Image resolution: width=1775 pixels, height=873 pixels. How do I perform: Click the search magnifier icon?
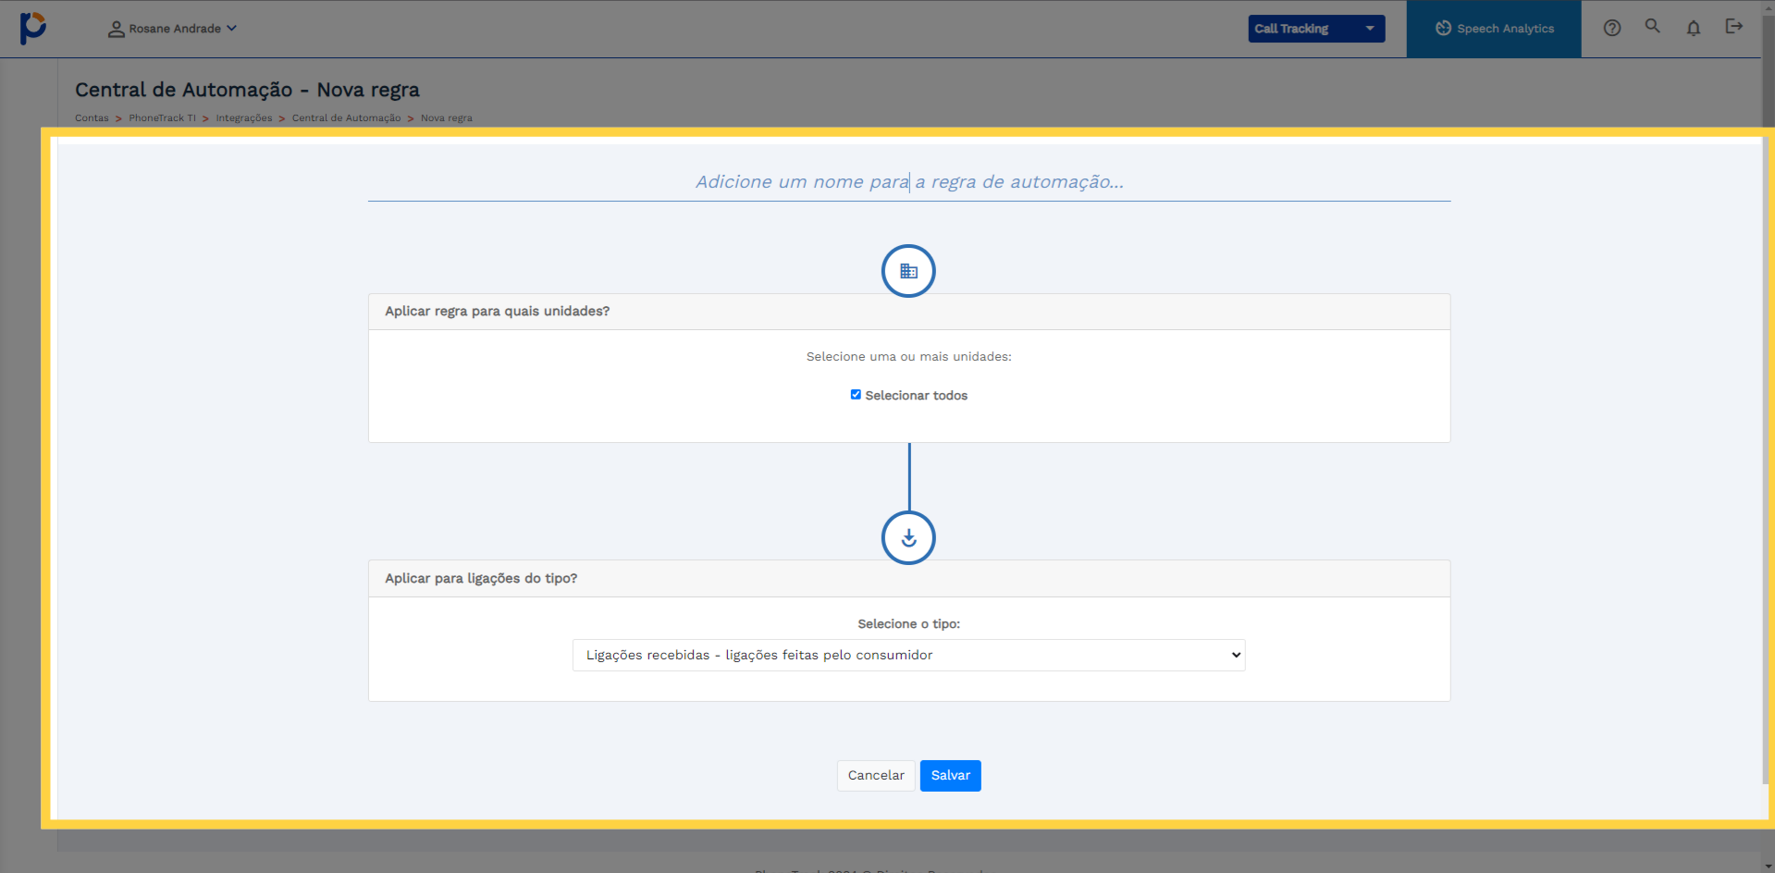(1653, 27)
